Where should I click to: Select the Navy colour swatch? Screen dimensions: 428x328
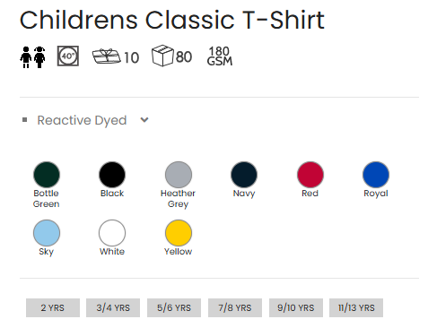point(244,175)
